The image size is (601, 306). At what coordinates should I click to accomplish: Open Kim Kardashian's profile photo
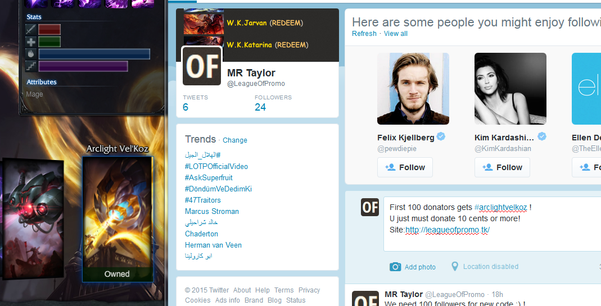point(510,89)
